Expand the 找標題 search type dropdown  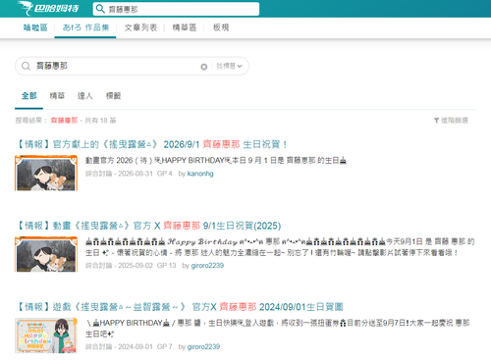[229, 66]
